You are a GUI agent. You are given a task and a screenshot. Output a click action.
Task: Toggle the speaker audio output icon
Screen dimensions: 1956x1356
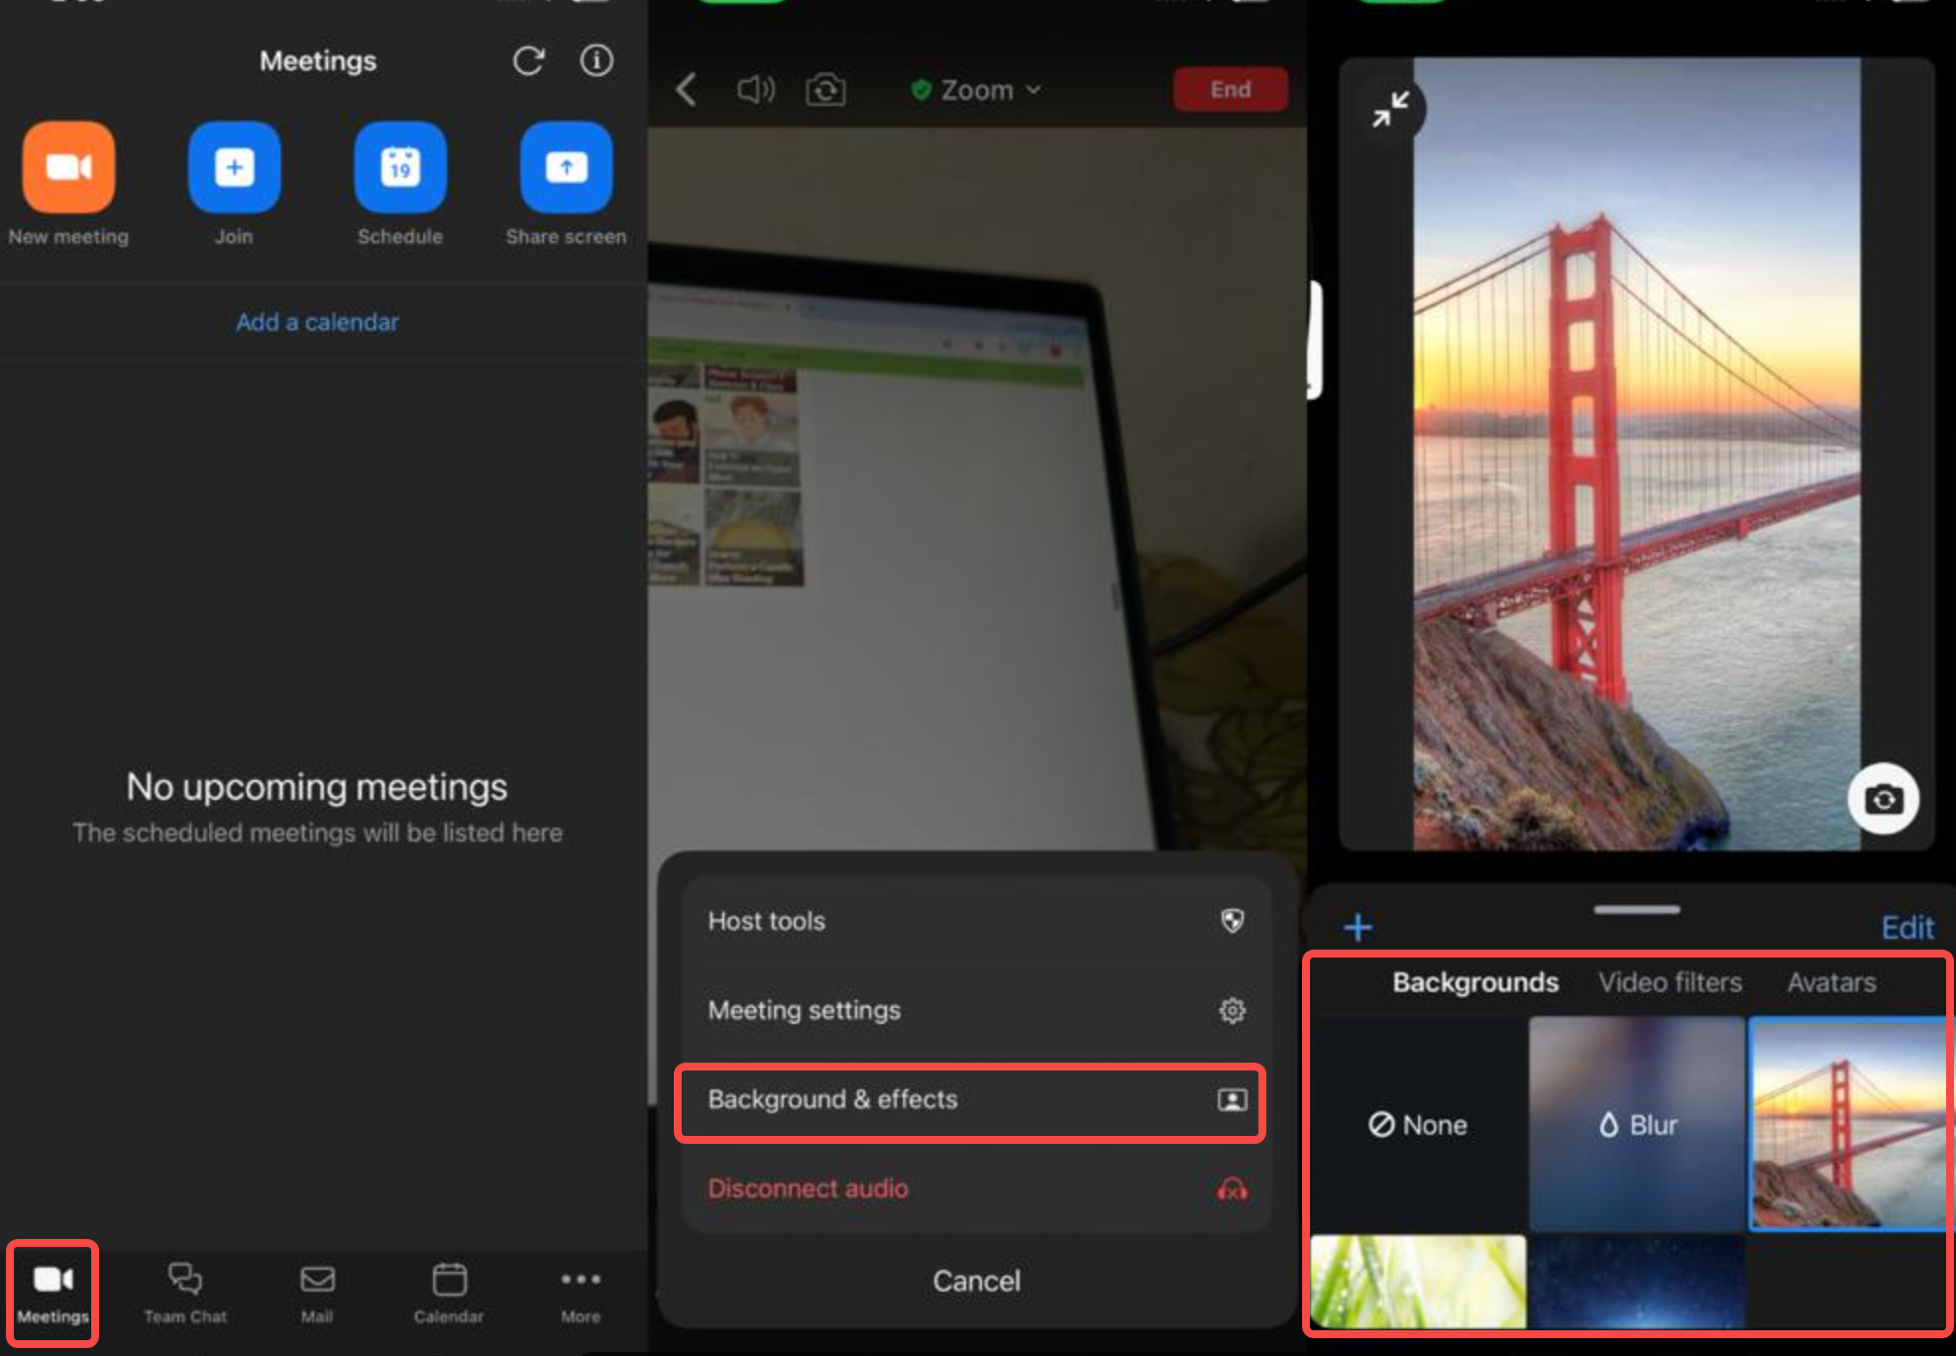point(756,89)
